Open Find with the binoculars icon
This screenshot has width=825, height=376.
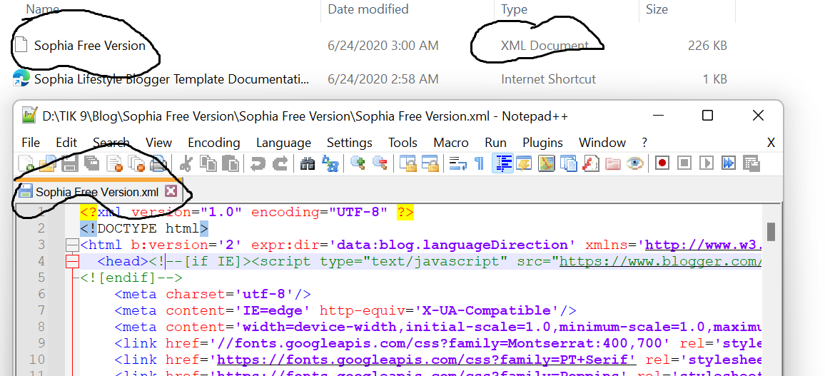(x=308, y=163)
